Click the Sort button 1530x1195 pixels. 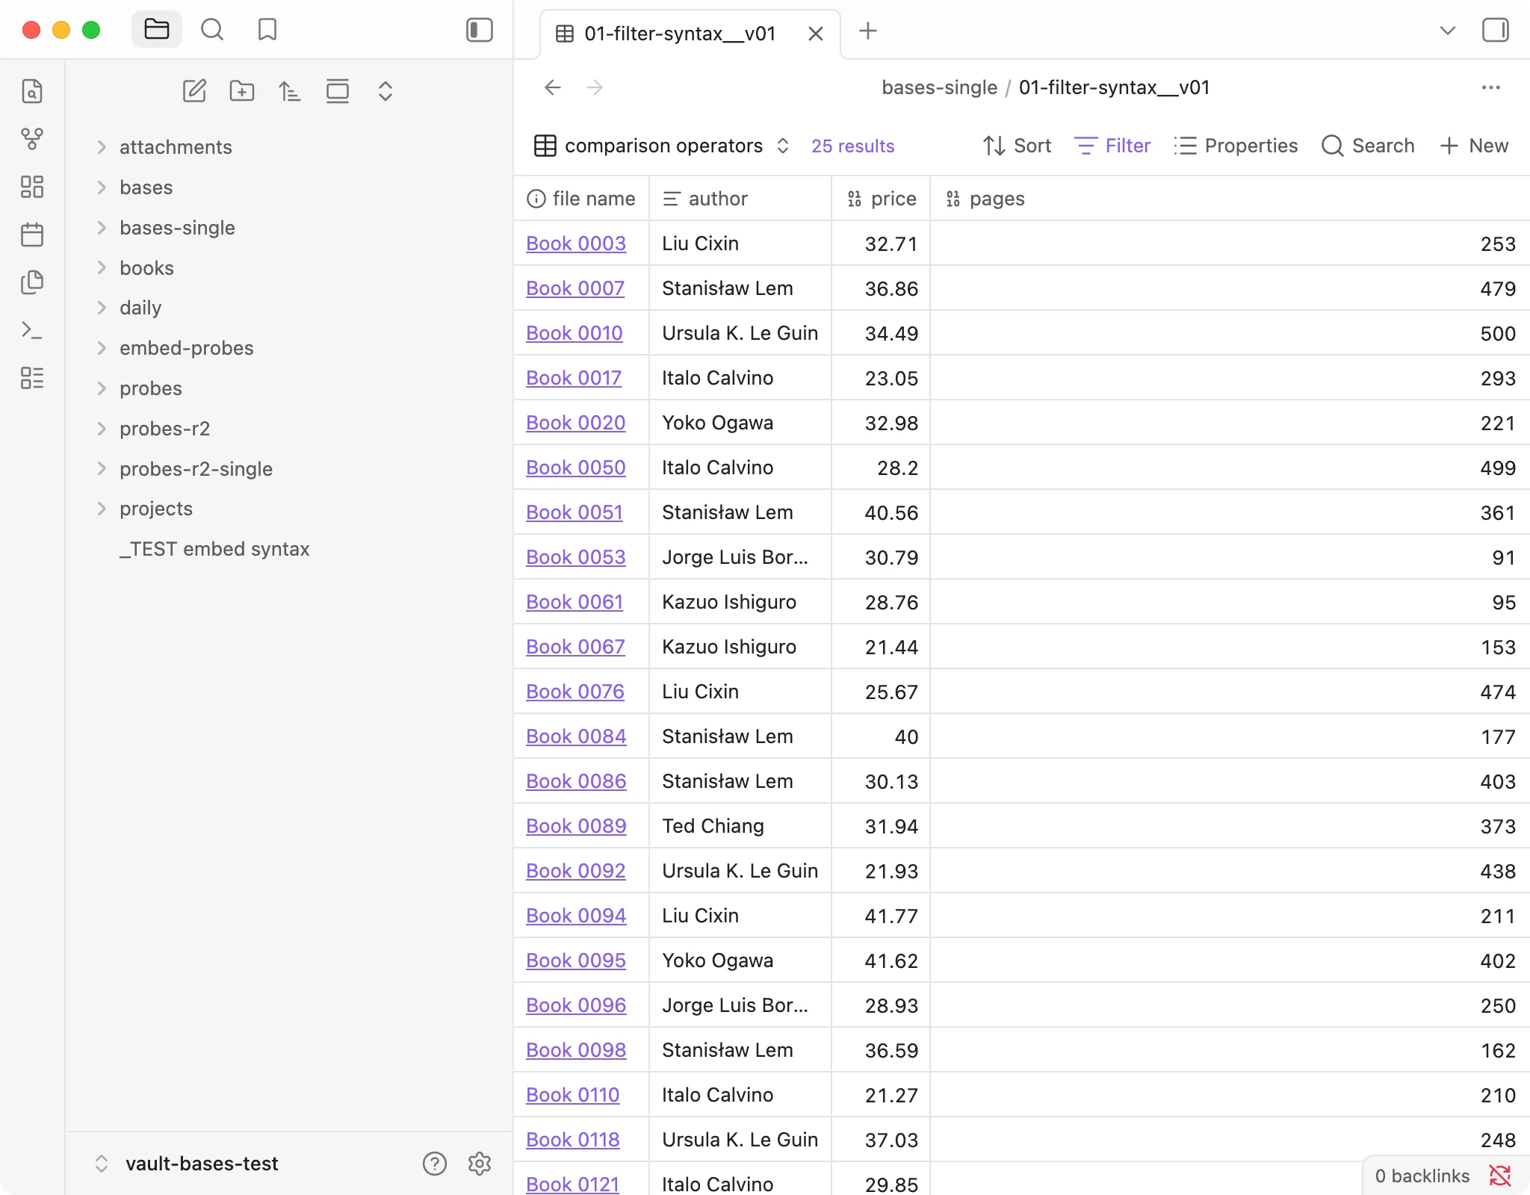tap(1017, 146)
